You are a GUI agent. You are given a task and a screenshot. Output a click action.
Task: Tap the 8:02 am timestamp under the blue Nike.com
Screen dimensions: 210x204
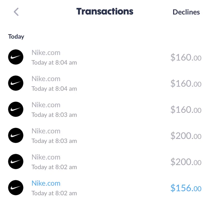tap(54, 193)
